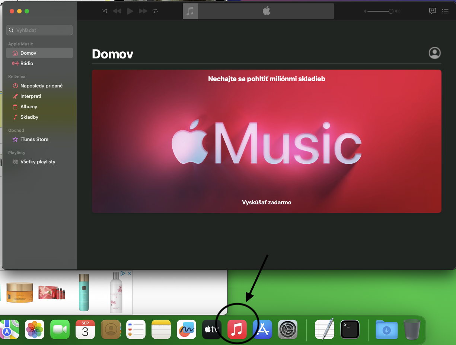
Task: Open the Downloads folder in the Dock
Action: [x=387, y=329]
